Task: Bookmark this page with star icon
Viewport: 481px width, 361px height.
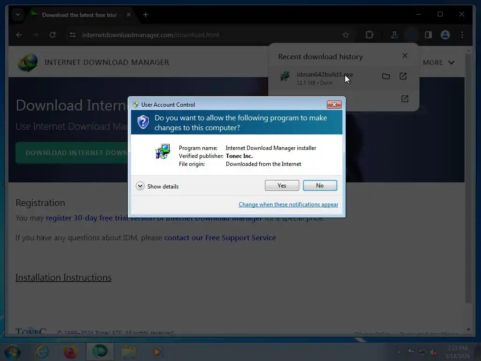Action: pyautogui.click(x=346, y=35)
